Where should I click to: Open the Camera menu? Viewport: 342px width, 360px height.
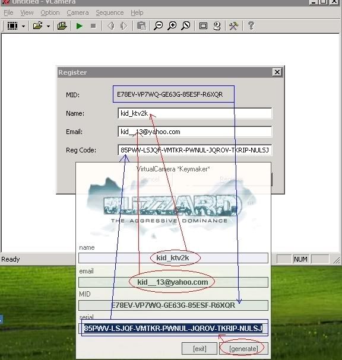(x=78, y=12)
